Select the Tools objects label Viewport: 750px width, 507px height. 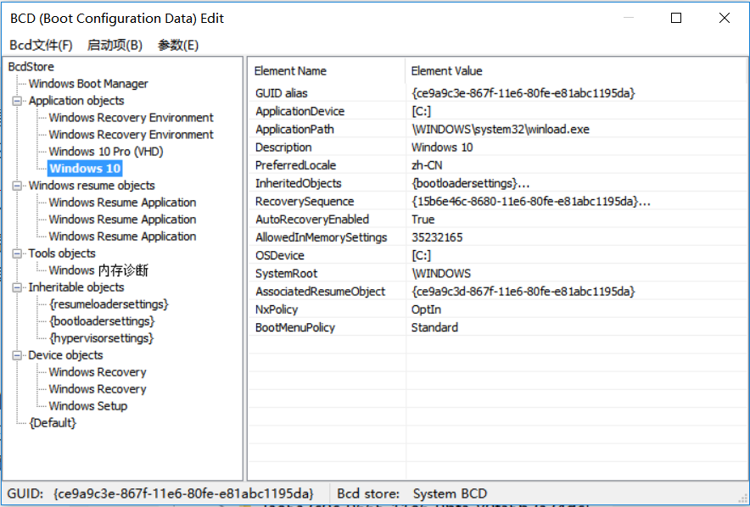click(62, 253)
